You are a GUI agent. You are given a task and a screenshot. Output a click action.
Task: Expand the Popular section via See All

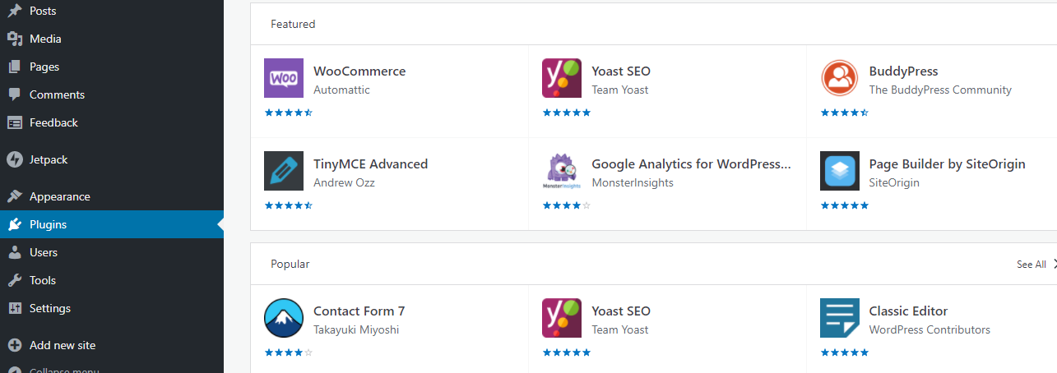pyautogui.click(x=1032, y=265)
